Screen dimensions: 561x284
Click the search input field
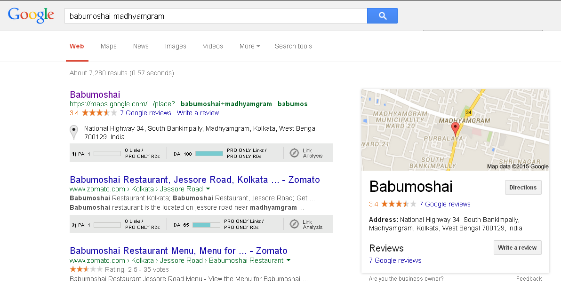click(x=216, y=16)
